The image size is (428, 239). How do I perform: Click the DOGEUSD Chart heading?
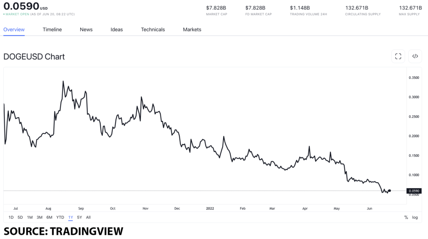pyautogui.click(x=34, y=56)
